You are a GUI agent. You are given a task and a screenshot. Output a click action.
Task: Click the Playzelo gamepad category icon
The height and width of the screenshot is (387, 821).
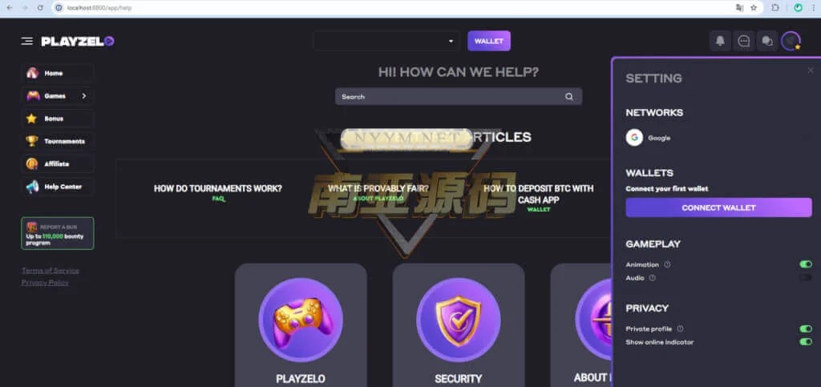point(301,320)
